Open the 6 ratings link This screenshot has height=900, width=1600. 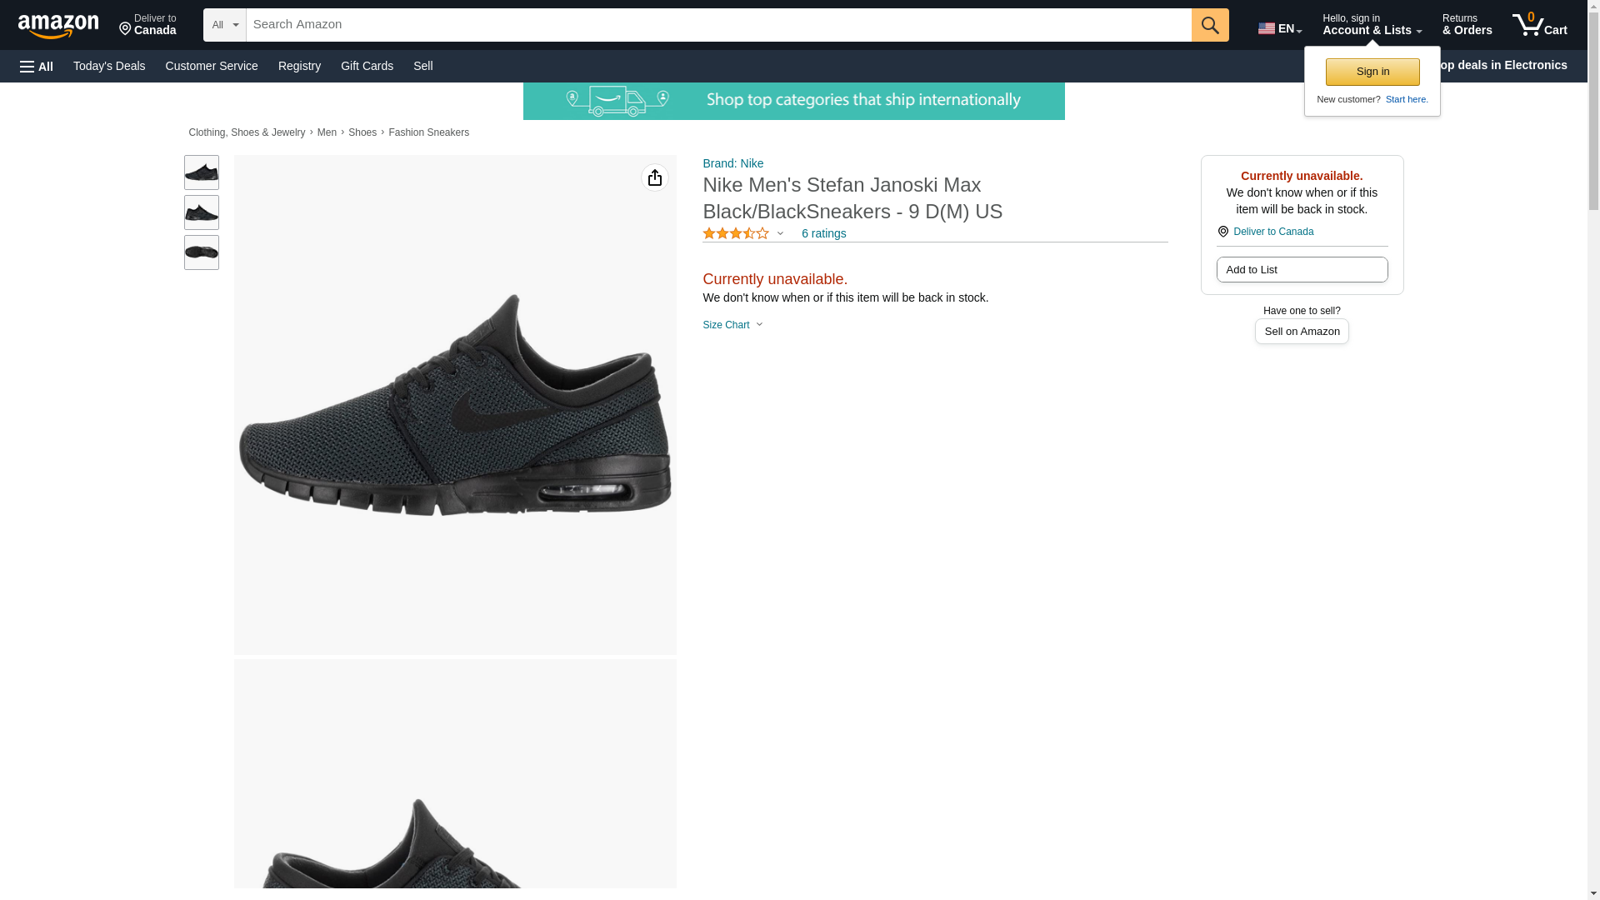pyautogui.click(x=823, y=234)
